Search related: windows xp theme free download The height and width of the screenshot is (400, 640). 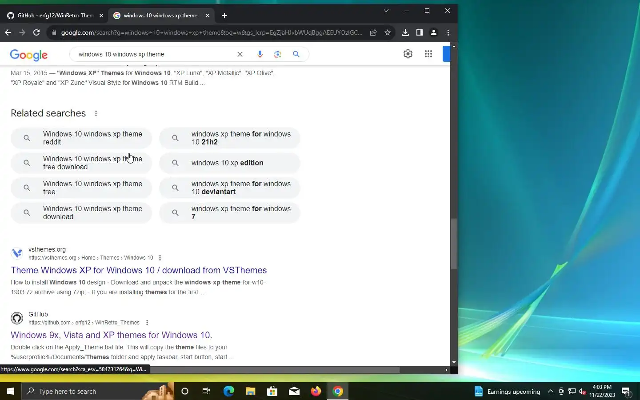click(x=81, y=163)
